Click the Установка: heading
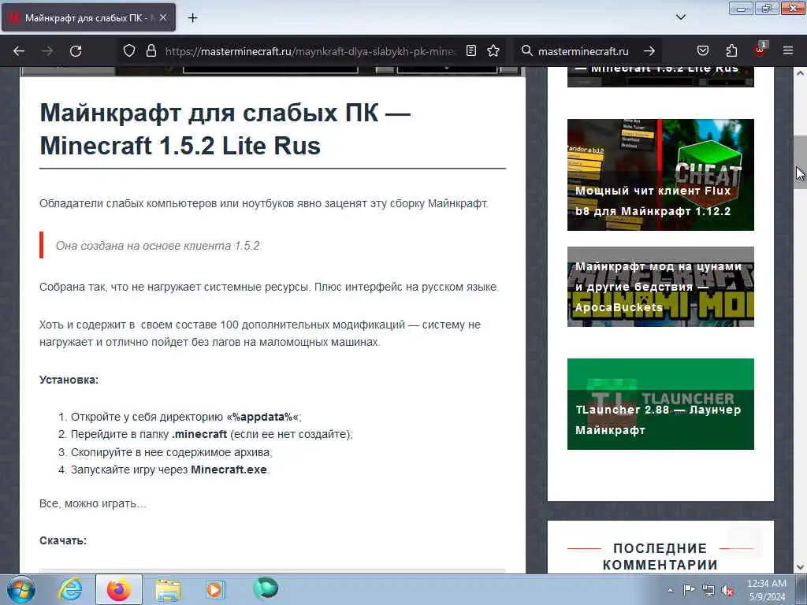This screenshot has width=807, height=605. coord(69,380)
